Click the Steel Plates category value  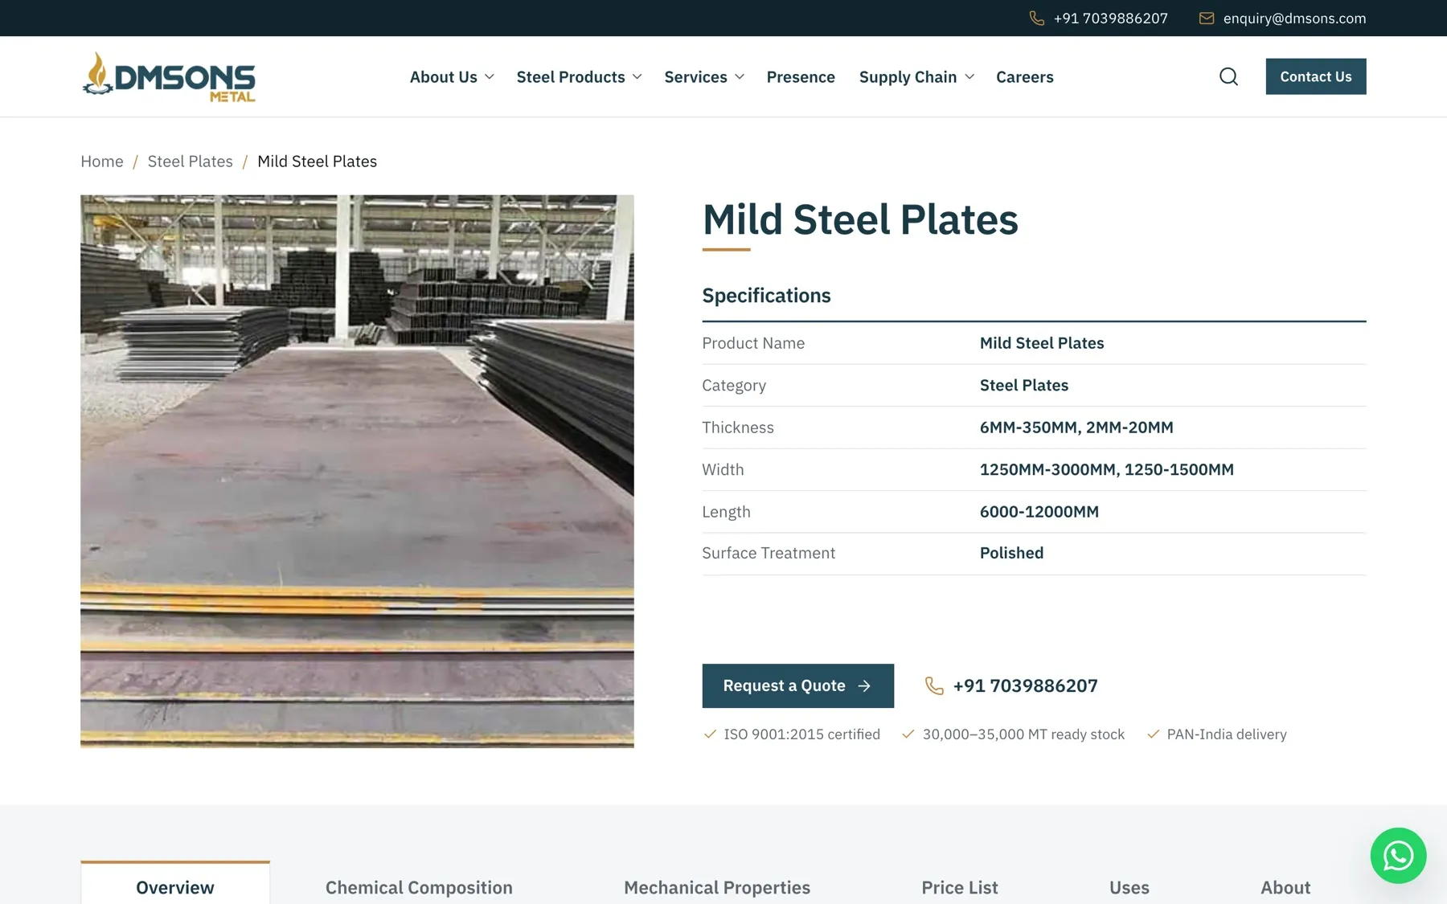(1024, 385)
